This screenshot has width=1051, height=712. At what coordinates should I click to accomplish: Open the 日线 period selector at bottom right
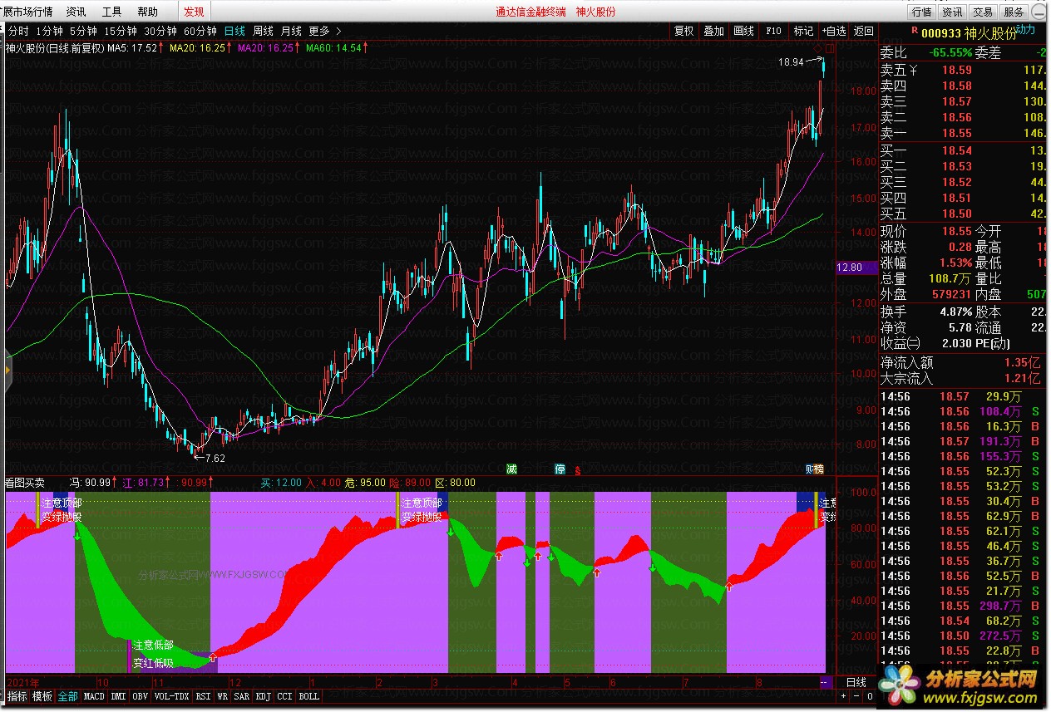(x=856, y=682)
